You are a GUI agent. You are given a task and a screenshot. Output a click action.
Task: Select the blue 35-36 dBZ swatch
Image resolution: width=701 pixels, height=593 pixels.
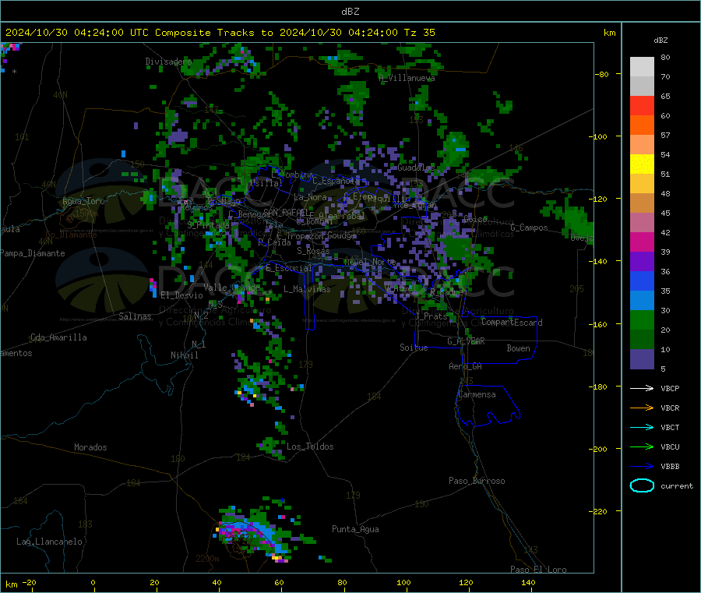click(x=642, y=281)
